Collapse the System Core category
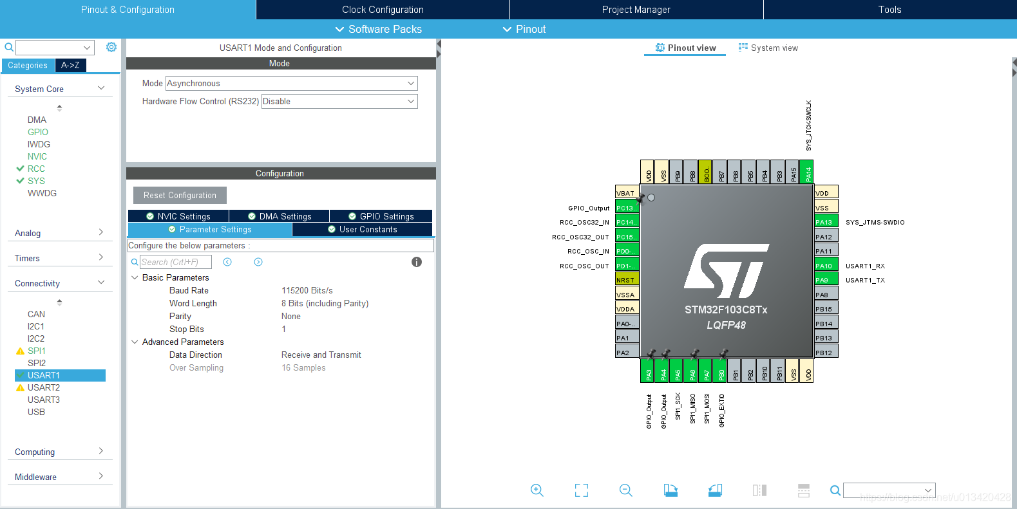This screenshot has width=1017, height=509. coord(101,88)
